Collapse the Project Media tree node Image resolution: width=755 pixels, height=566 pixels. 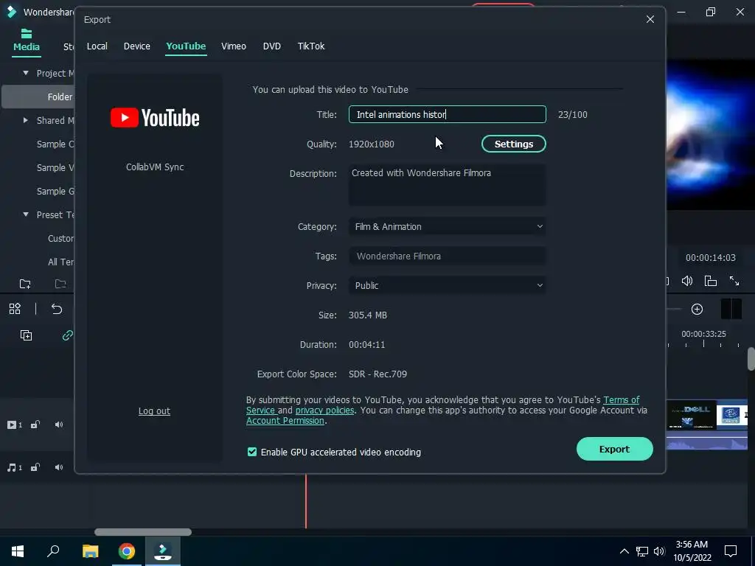(x=26, y=73)
